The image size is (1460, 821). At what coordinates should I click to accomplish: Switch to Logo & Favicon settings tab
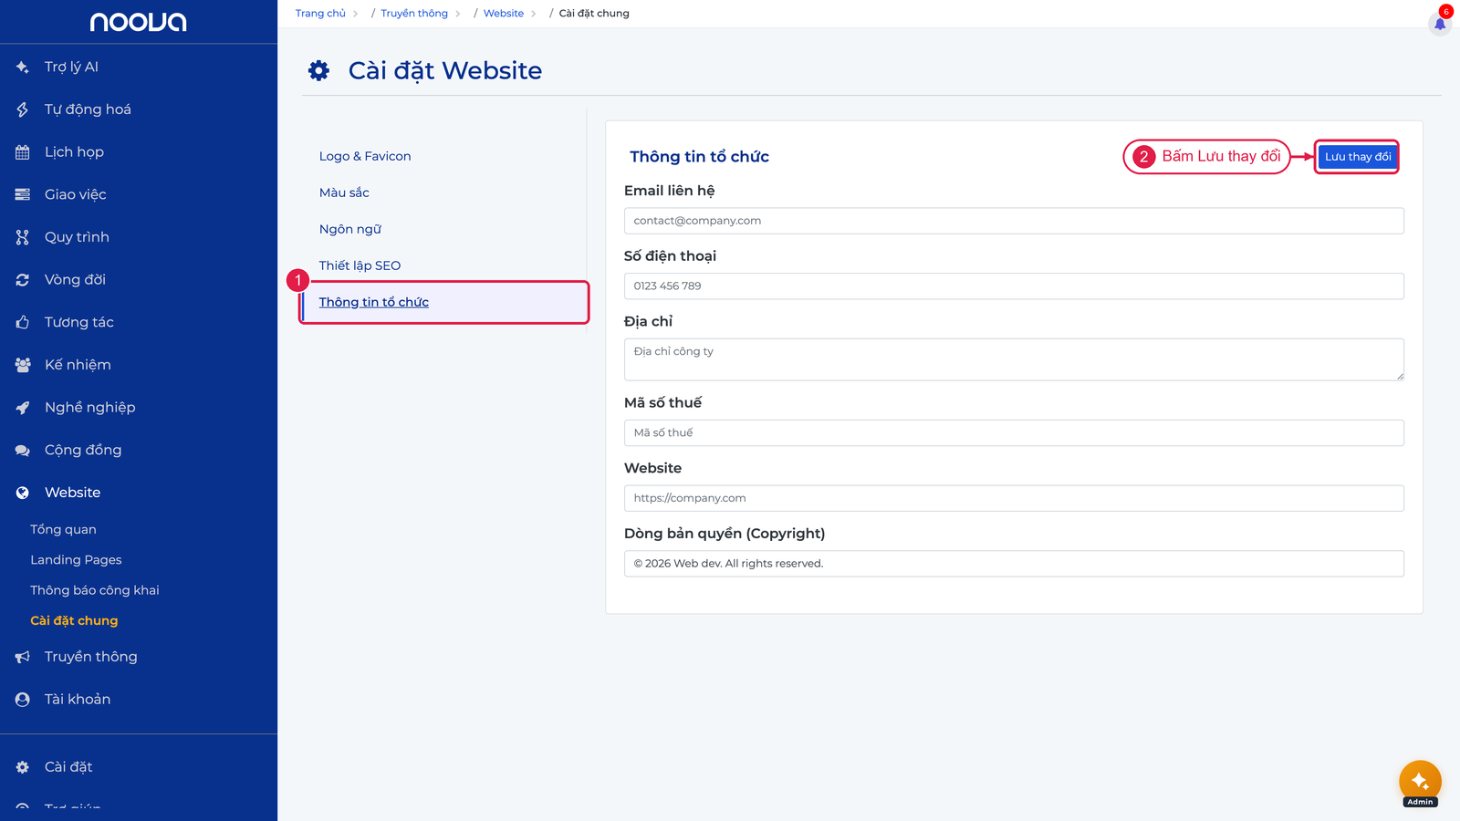click(365, 156)
